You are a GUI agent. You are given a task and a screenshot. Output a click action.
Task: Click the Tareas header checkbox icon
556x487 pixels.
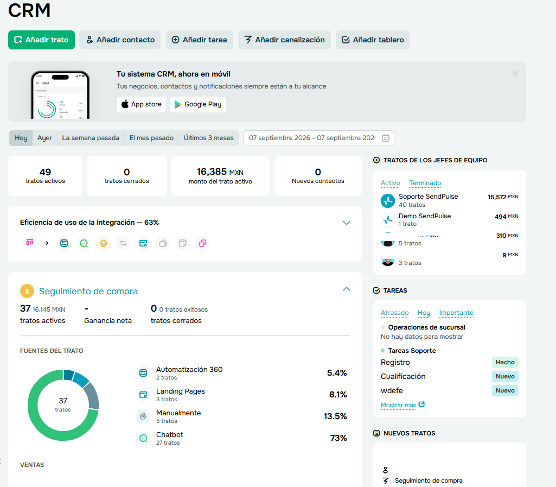click(376, 290)
